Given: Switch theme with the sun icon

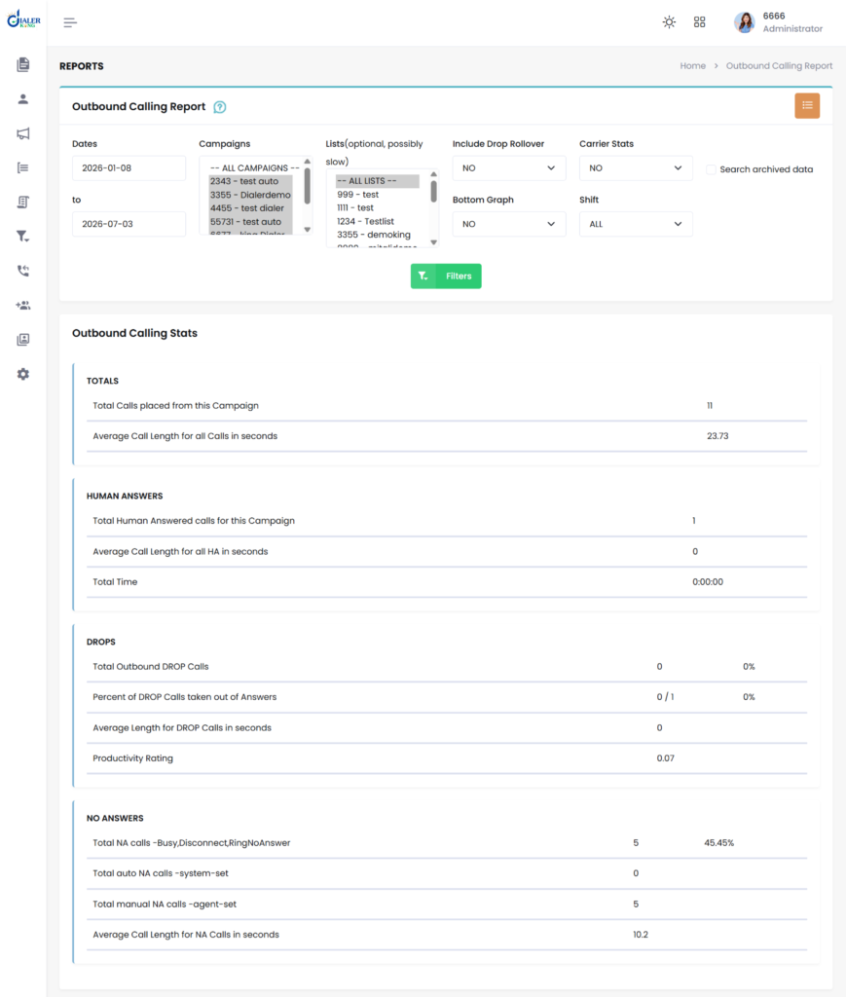Looking at the screenshot, I should (669, 22).
